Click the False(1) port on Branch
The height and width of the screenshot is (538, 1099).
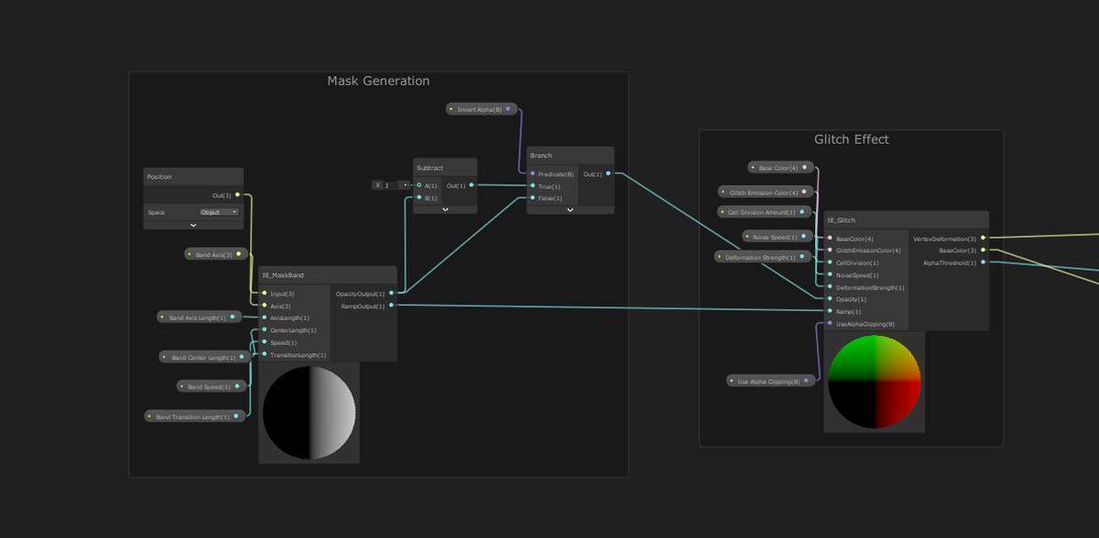click(x=532, y=198)
